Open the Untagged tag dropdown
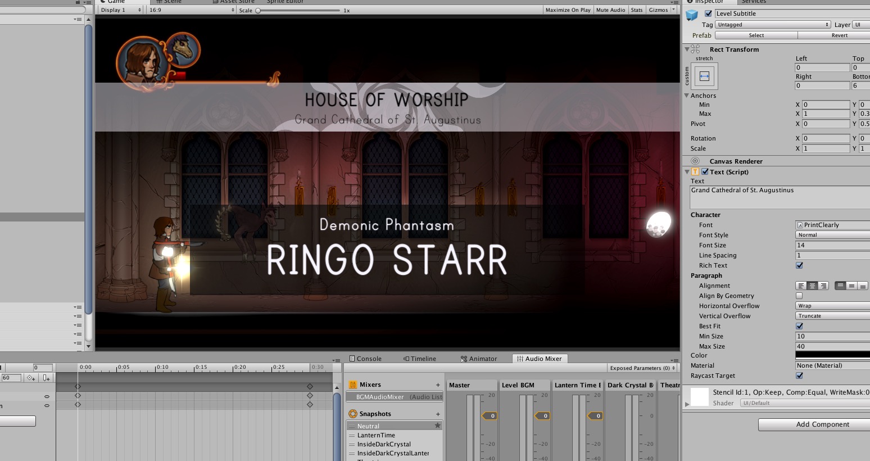Image resolution: width=870 pixels, height=461 pixels. pos(773,25)
